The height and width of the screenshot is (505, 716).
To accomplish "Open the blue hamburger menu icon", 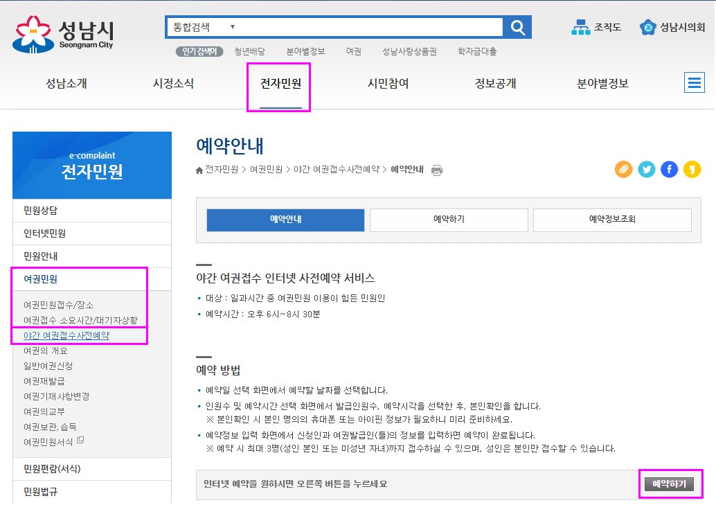I will pyautogui.click(x=695, y=82).
